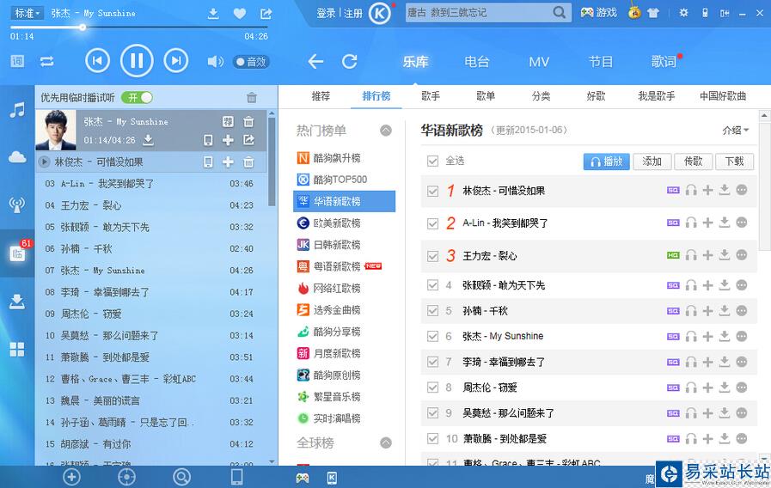771x488 pixels.
Task: Skip to the next track
Action: 176,61
